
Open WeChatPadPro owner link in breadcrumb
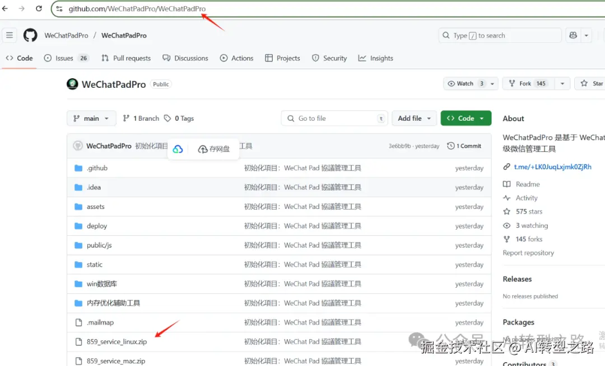point(66,35)
